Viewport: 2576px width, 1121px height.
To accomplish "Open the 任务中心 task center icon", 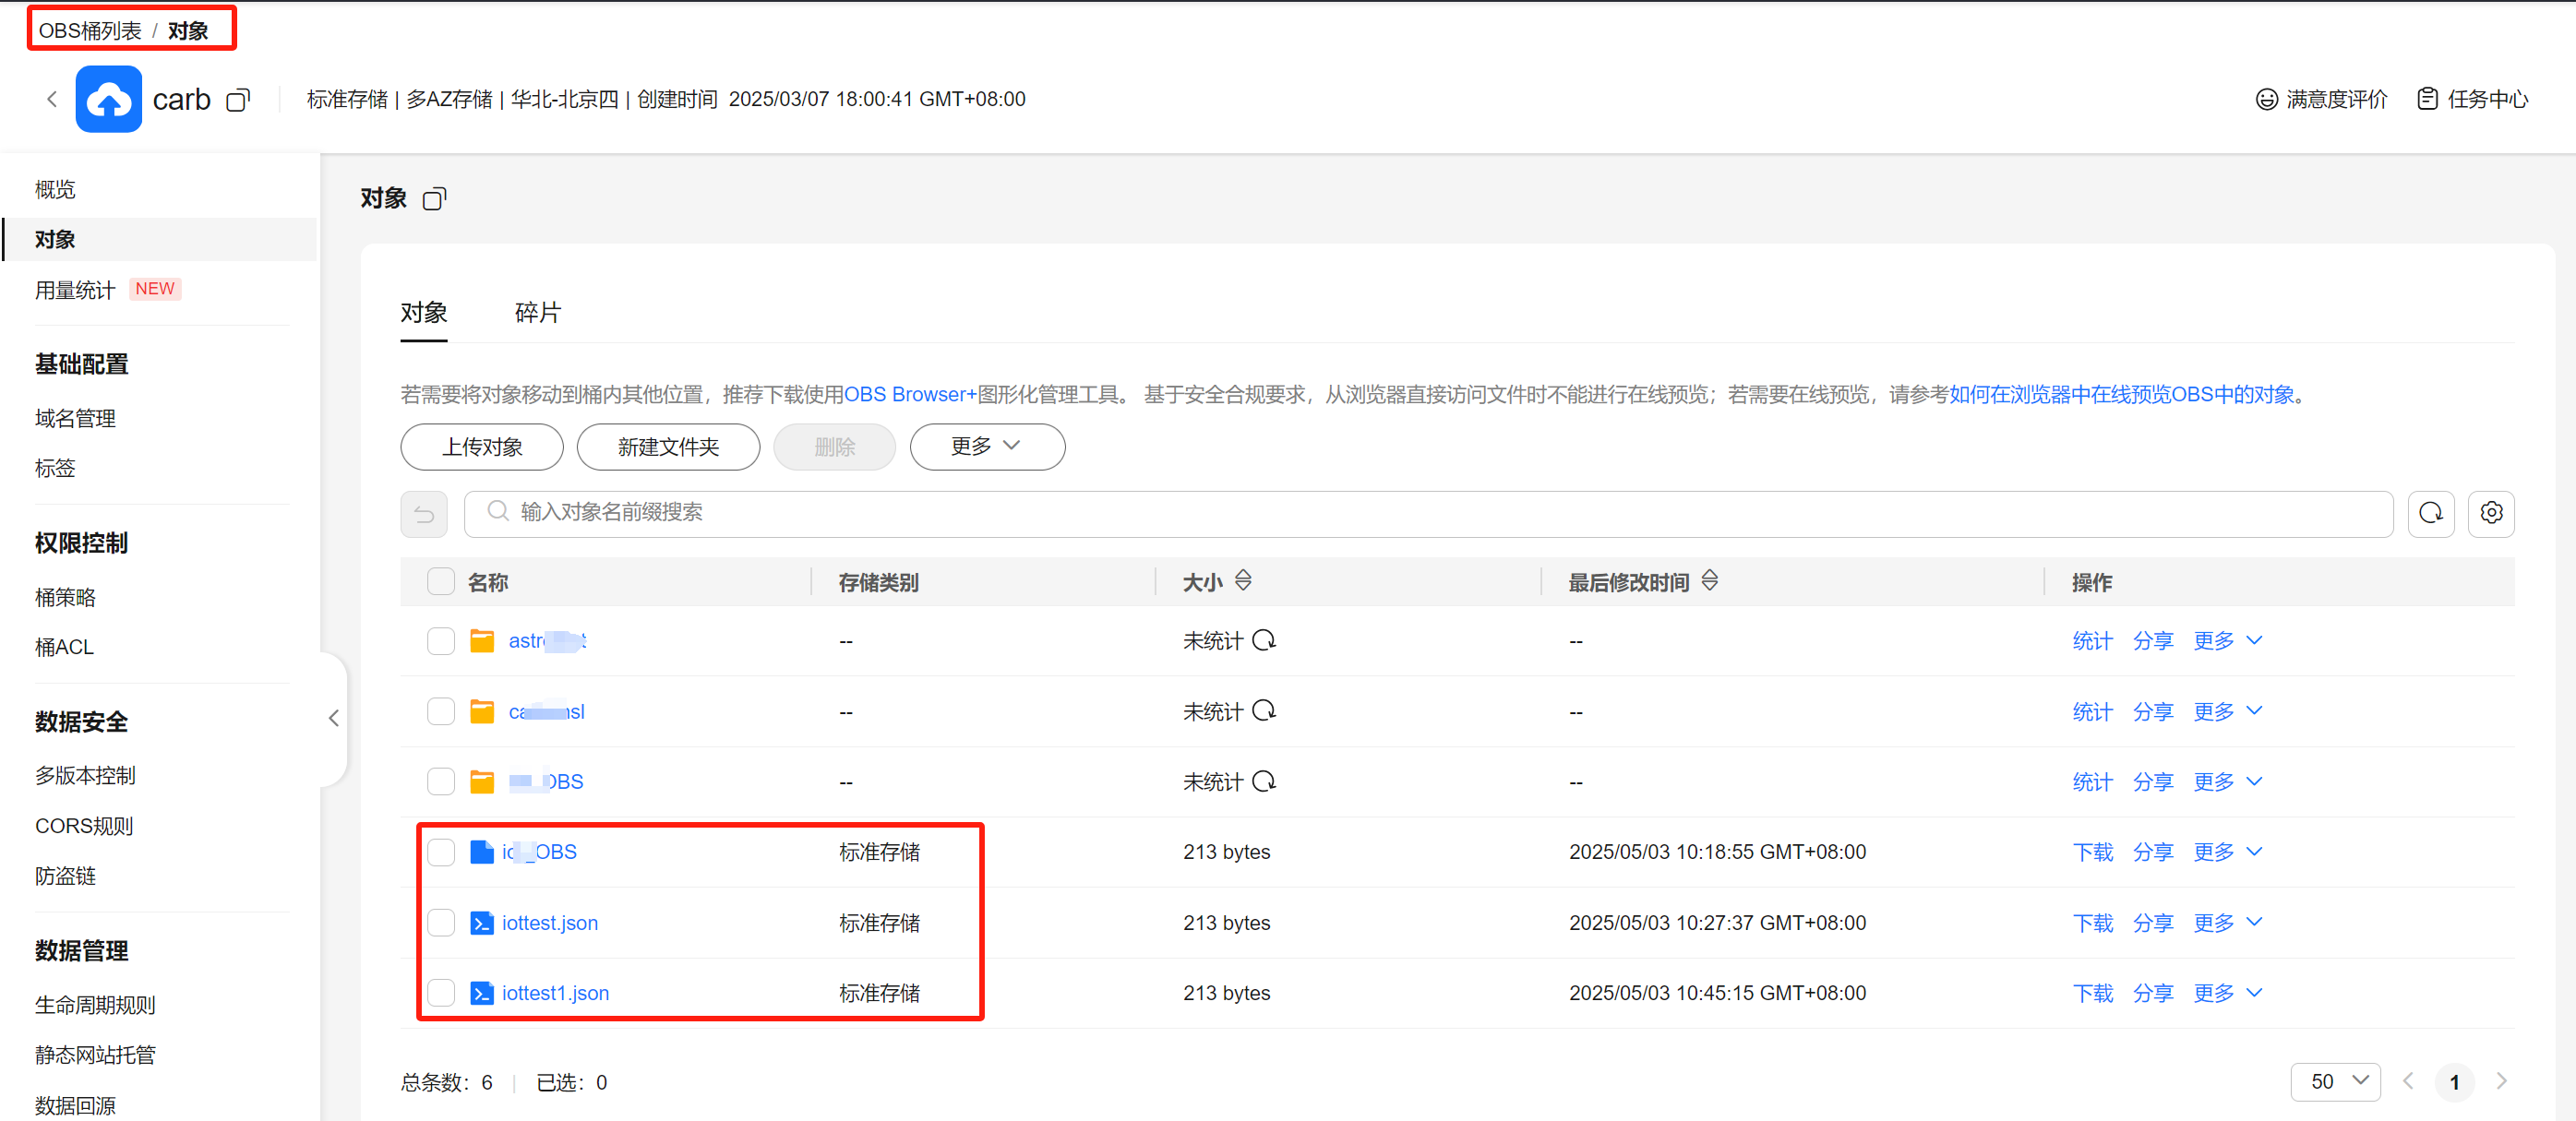I will point(2427,99).
